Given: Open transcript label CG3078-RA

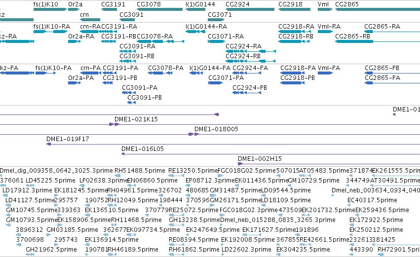Looking at the screenshot, I should (155, 37).
